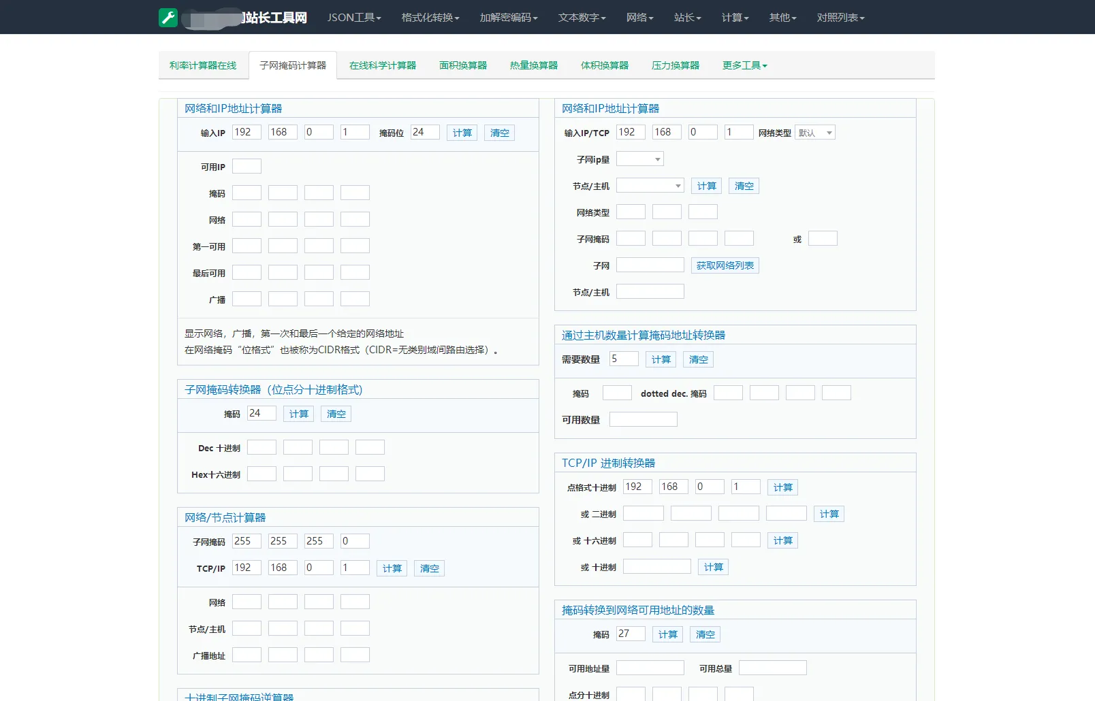This screenshot has height=701, width=1095.
Task: Go to the 面积换算器 tab
Action: tap(463, 65)
